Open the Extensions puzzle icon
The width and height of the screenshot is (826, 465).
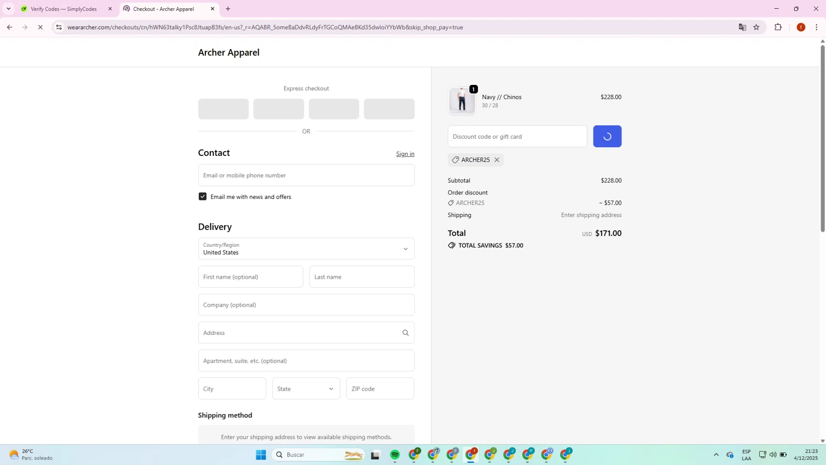[x=778, y=27]
